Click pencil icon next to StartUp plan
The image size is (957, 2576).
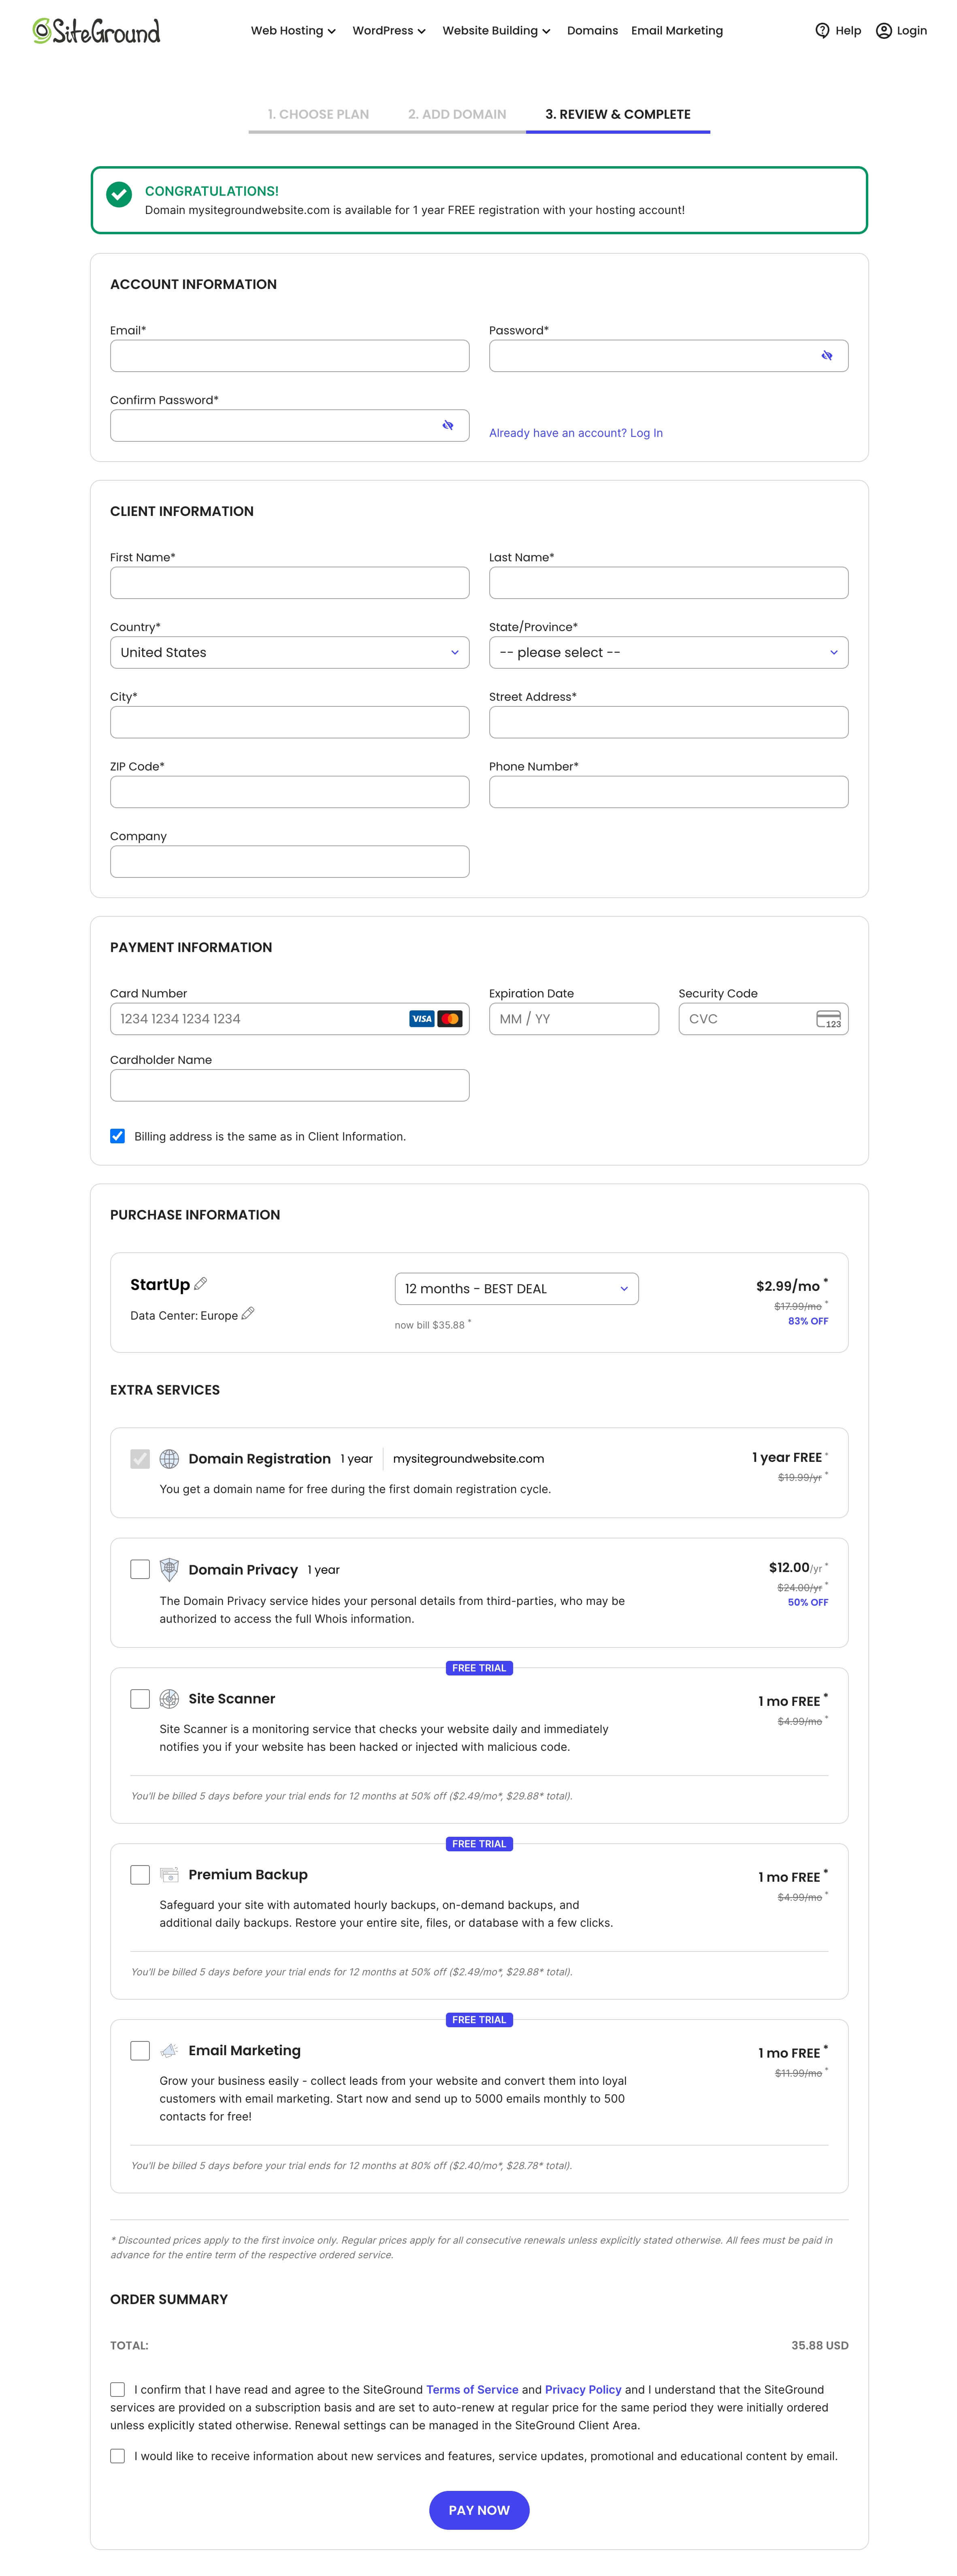pyautogui.click(x=201, y=1283)
